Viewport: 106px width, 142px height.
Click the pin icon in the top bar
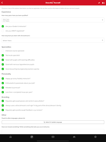pyautogui.click(x=99, y=3)
